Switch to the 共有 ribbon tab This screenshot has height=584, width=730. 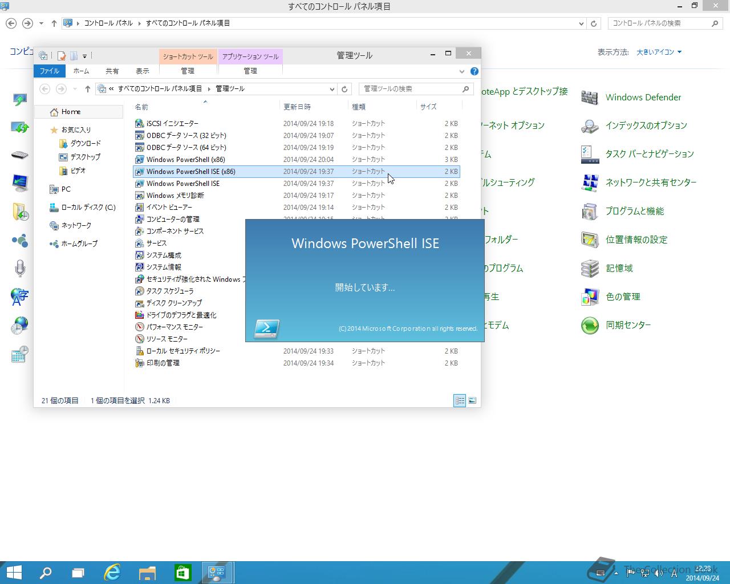point(112,71)
